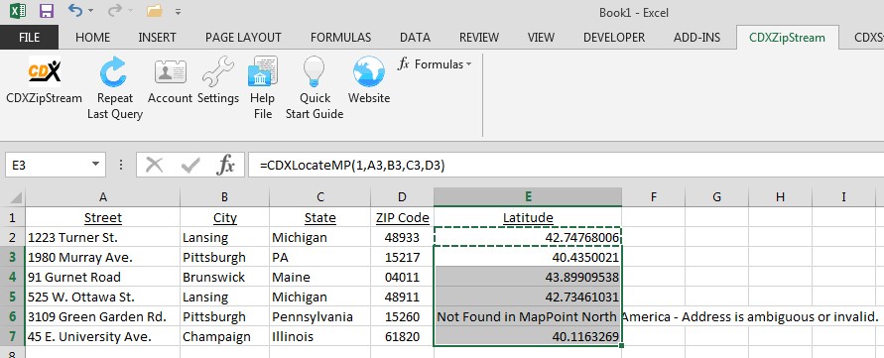Open Settings wrench icon

point(217,72)
